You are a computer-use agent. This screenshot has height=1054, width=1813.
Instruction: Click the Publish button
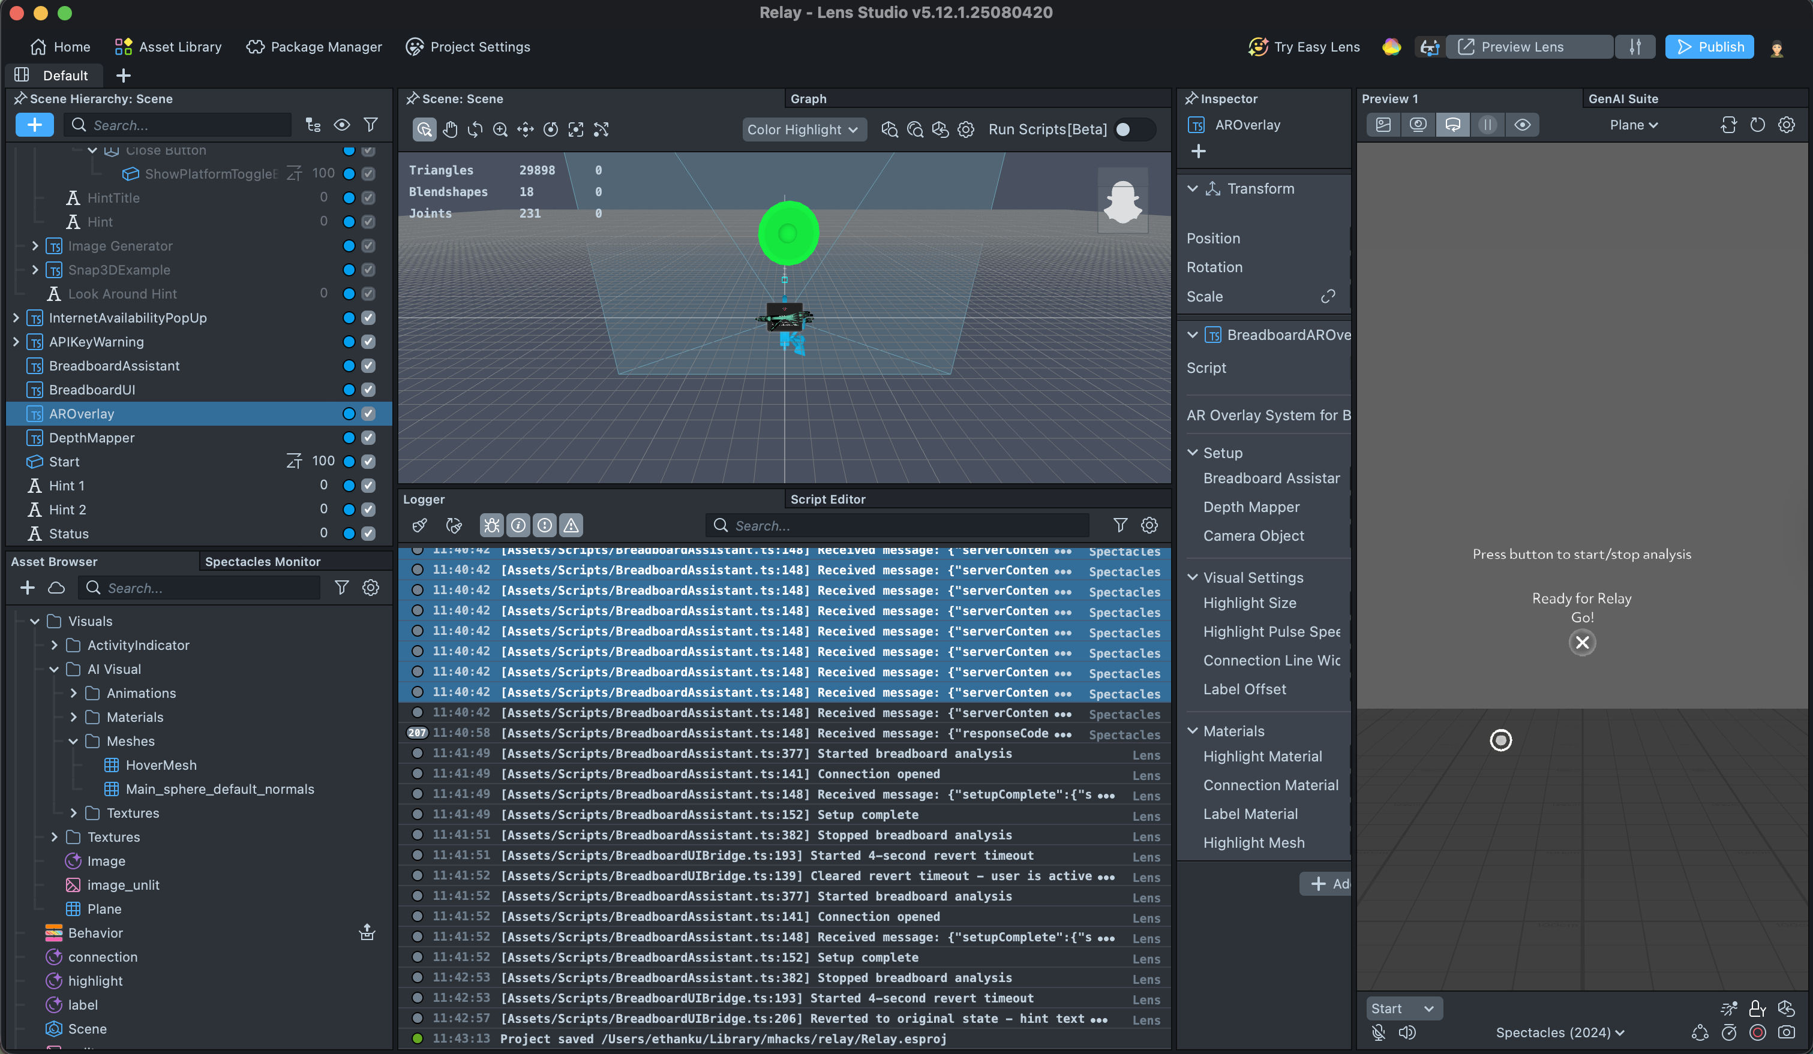click(x=1709, y=47)
